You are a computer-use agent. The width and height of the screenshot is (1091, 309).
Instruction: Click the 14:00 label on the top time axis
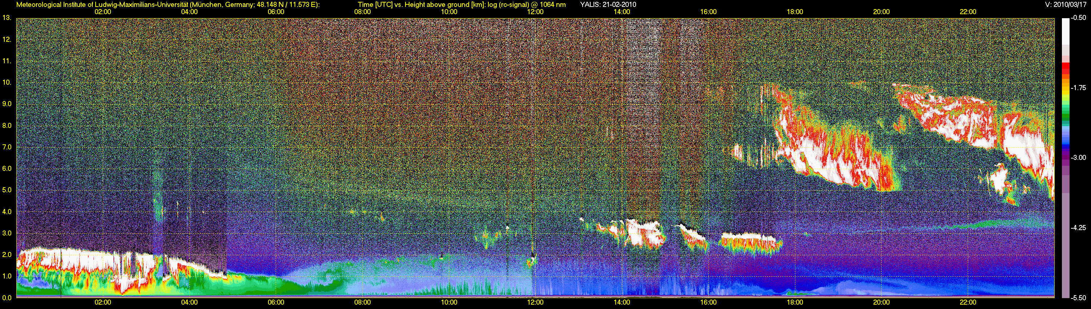[622, 12]
